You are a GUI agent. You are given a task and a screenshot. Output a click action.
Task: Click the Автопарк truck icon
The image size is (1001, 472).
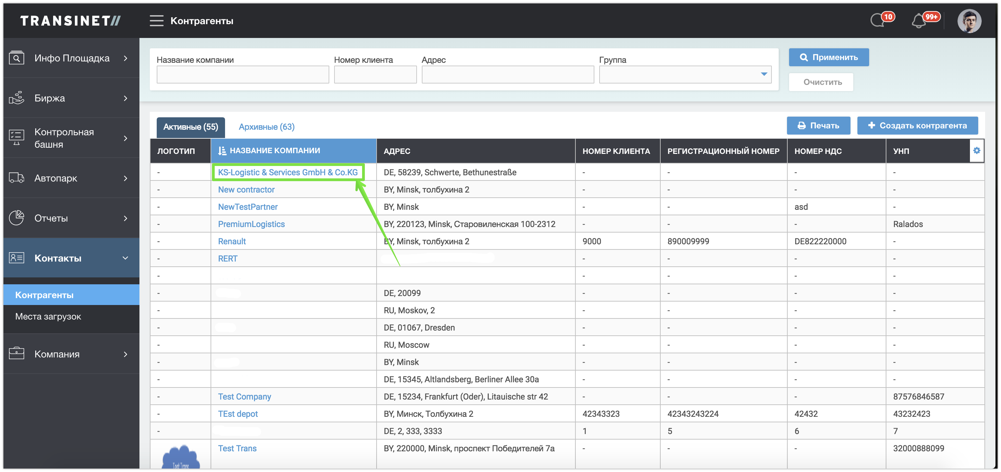pos(16,178)
